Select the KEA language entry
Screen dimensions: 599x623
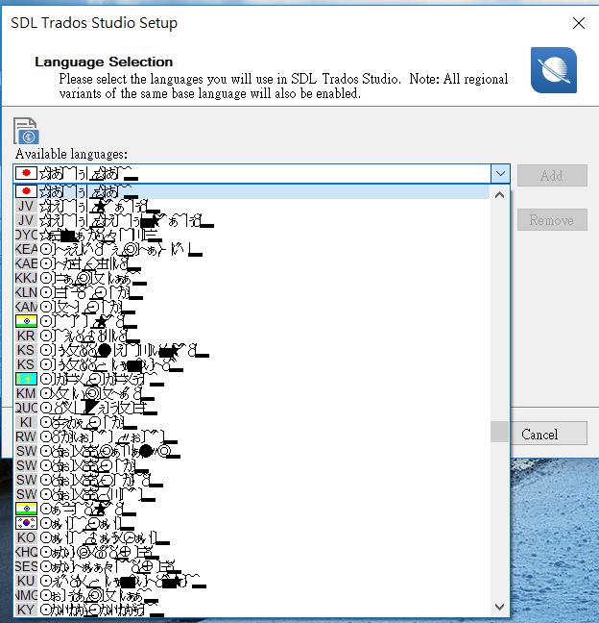(252, 249)
